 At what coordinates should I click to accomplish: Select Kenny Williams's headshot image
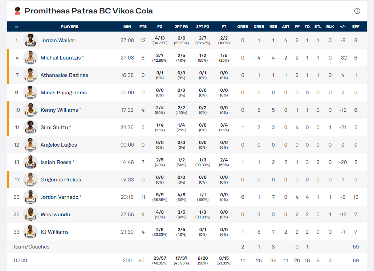(31, 110)
